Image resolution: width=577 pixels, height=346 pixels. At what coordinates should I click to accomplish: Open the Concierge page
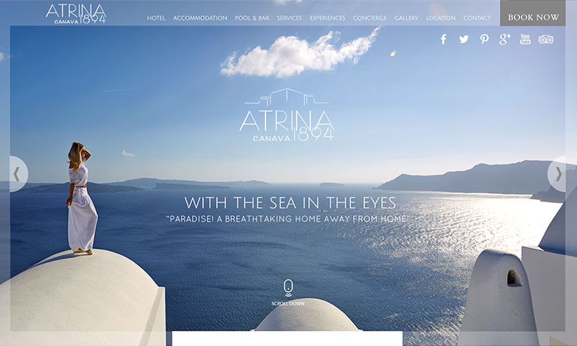(370, 18)
